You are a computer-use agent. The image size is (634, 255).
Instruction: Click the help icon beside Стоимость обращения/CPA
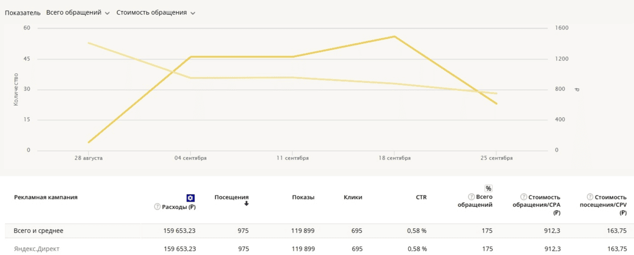525,197
